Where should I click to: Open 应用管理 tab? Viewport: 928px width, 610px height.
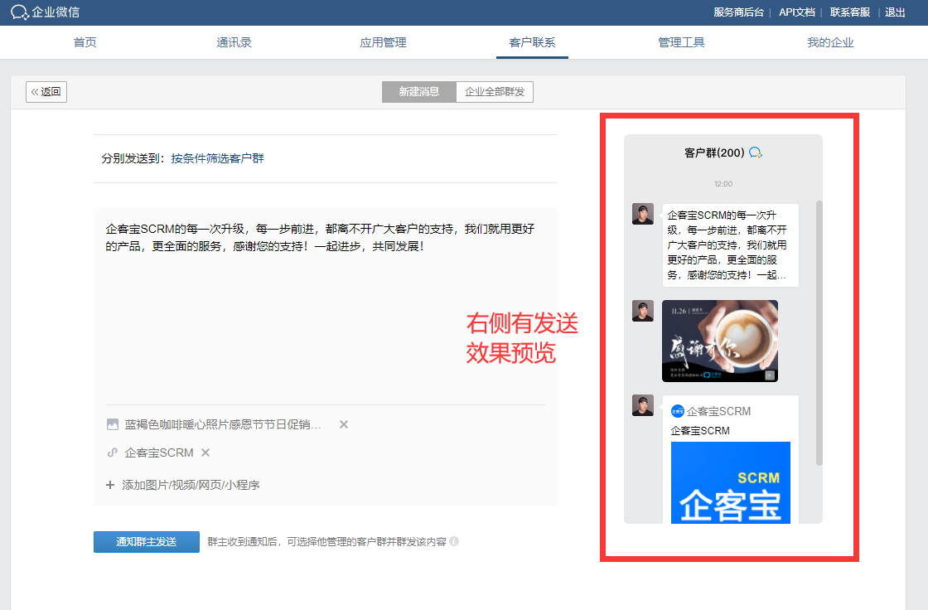point(383,42)
